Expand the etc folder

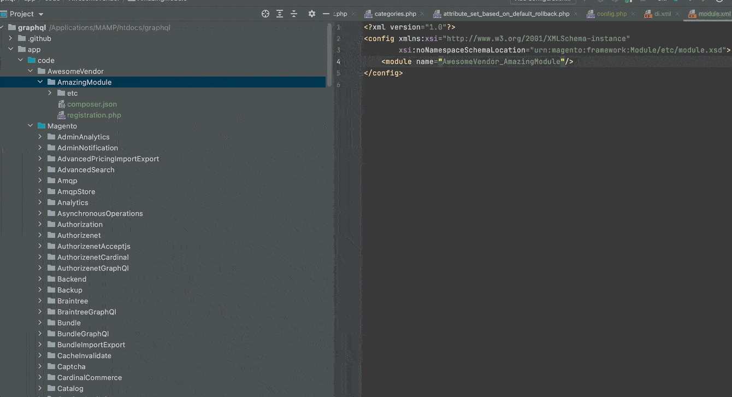pos(50,93)
